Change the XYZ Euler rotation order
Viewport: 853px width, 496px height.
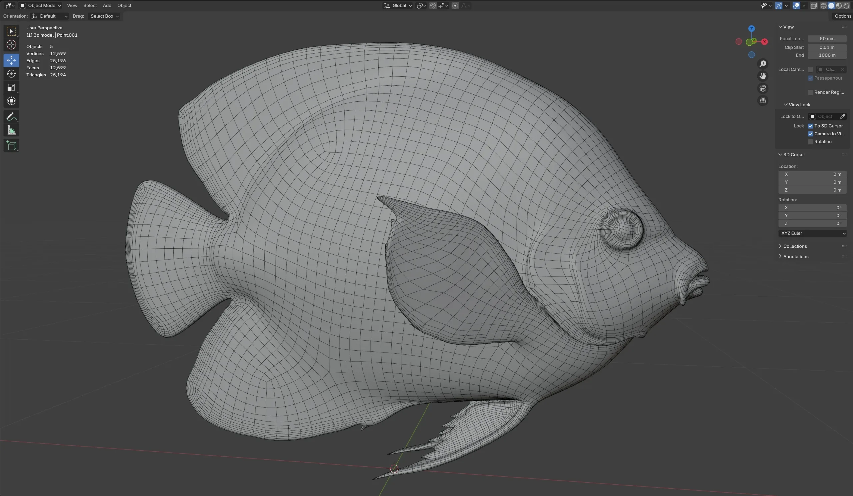tap(812, 233)
